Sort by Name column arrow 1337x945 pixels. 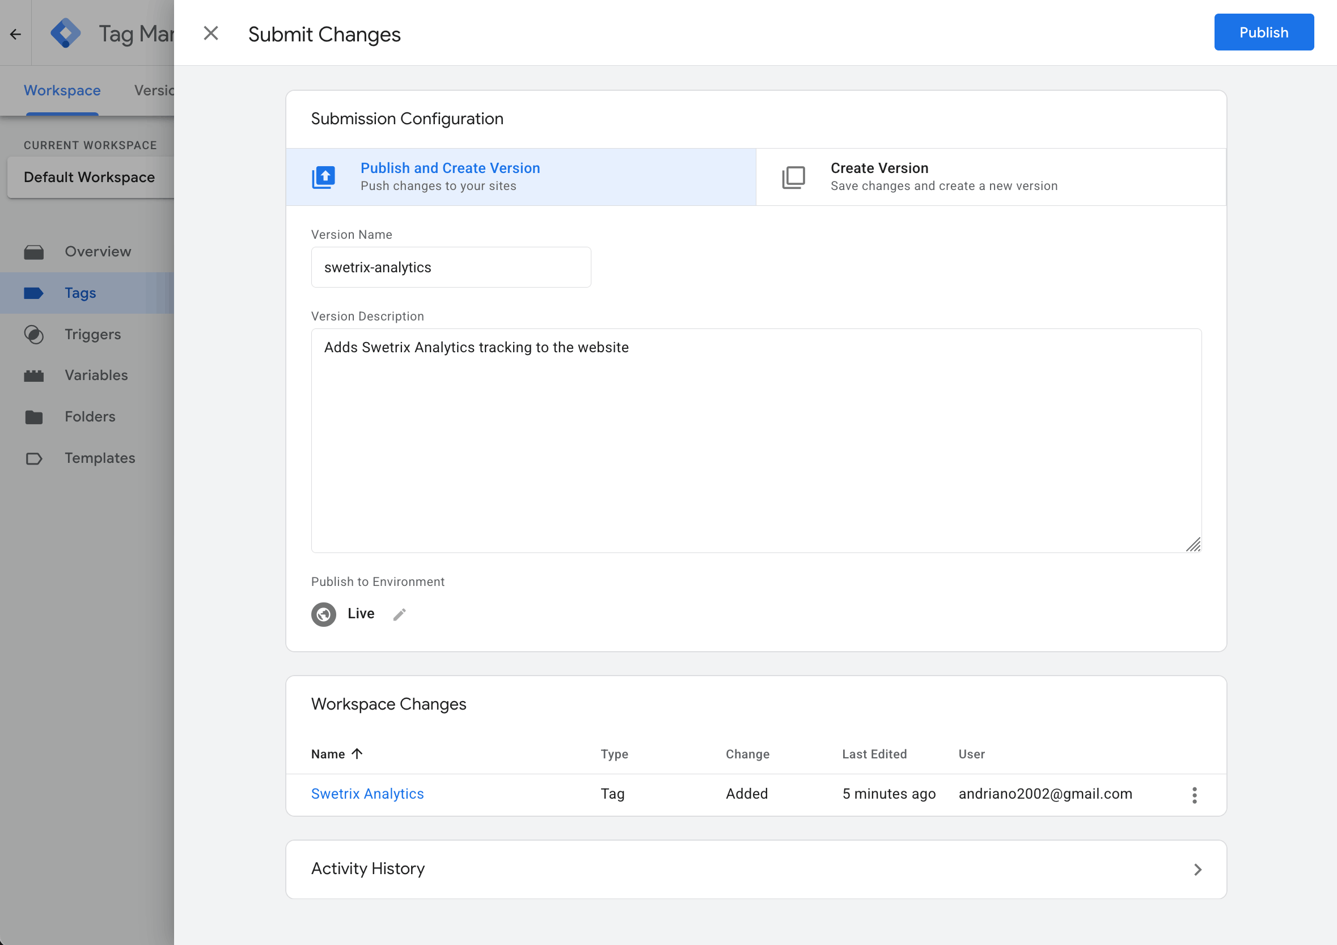pyautogui.click(x=357, y=753)
